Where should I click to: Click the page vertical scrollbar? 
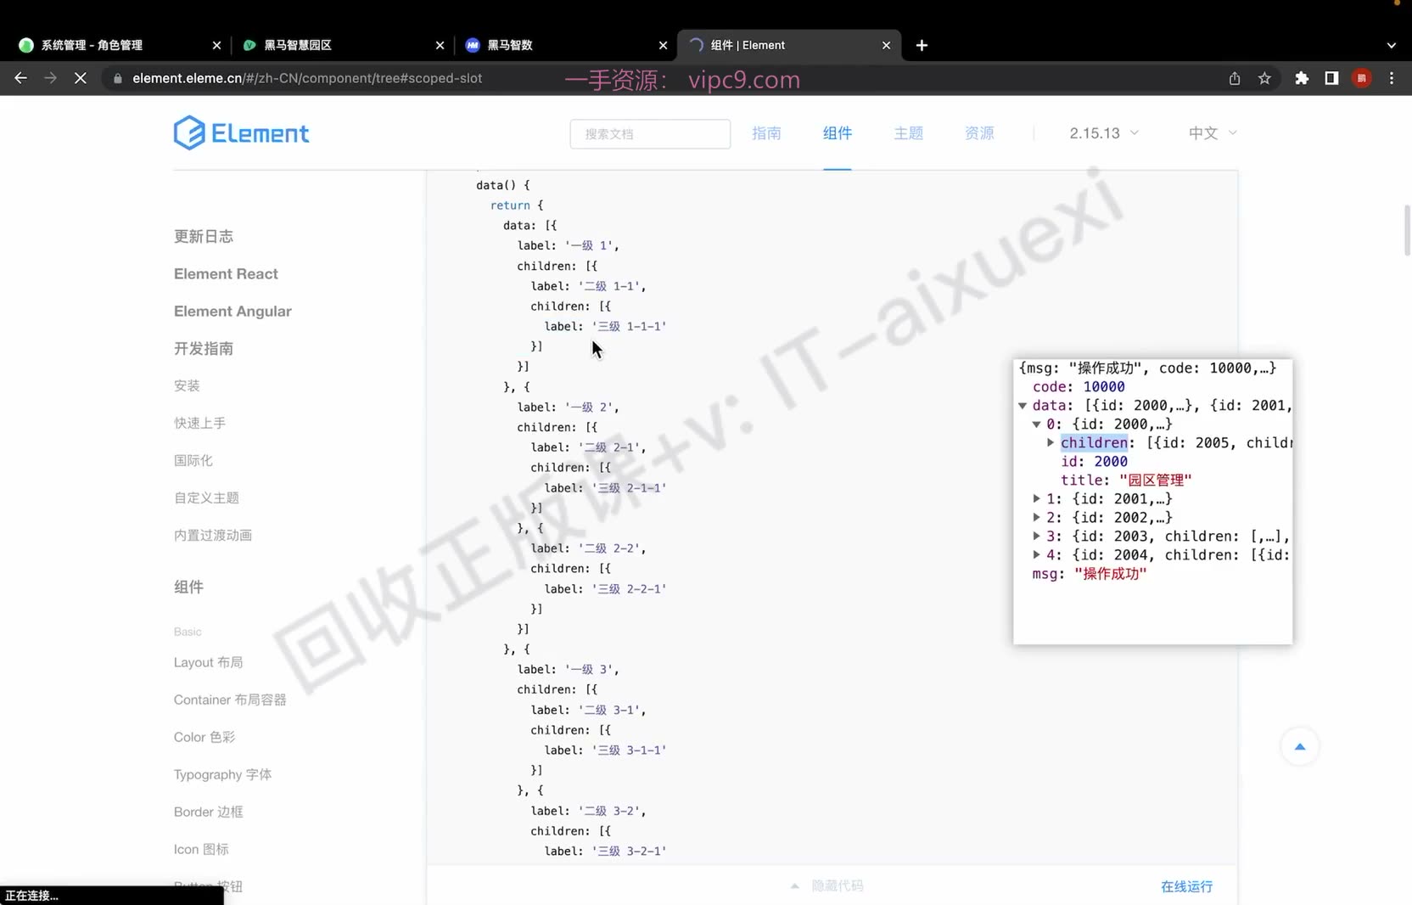click(1407, 229)
